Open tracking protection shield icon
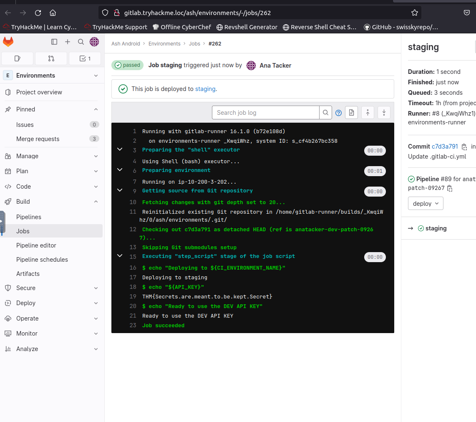 pyautogui.click(x=105, y=13)
